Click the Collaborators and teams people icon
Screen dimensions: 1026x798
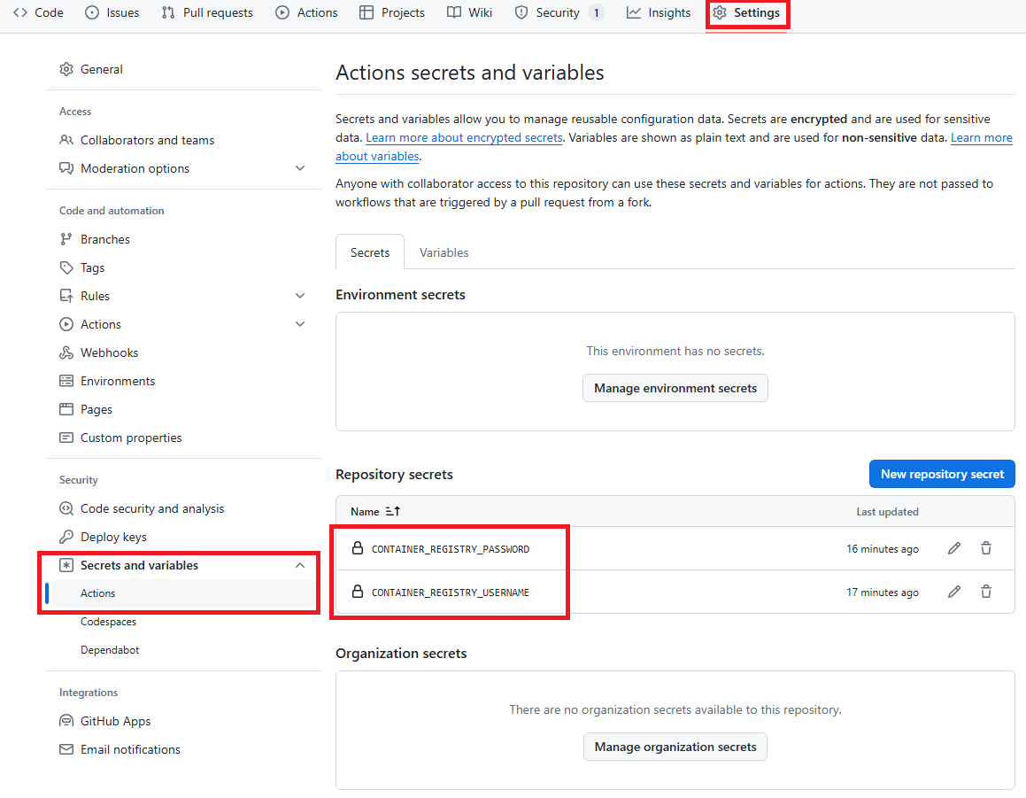pos(66,140)
